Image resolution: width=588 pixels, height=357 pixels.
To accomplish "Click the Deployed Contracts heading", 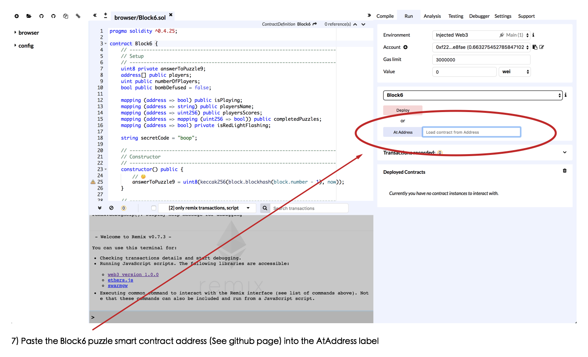I will pyautogui.click(x=404, y=172).
